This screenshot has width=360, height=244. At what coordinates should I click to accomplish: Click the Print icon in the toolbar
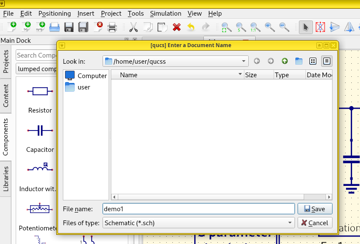(112, 27)
